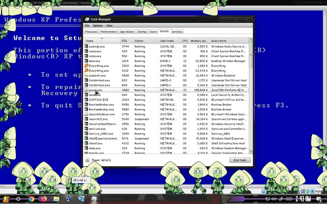Select csrss.exe with PID 504
The width and height of the screenshot is (327, 204).
(x=166, y=56)
